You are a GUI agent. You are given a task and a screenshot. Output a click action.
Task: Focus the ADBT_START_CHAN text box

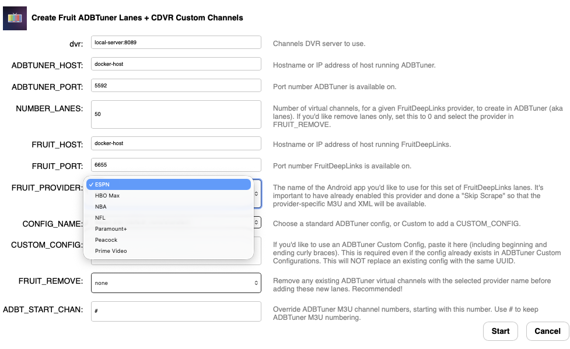176,311
